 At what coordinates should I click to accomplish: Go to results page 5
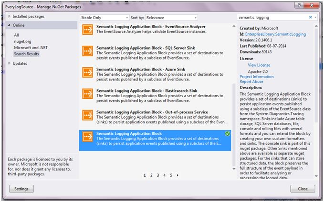[171, 175]
